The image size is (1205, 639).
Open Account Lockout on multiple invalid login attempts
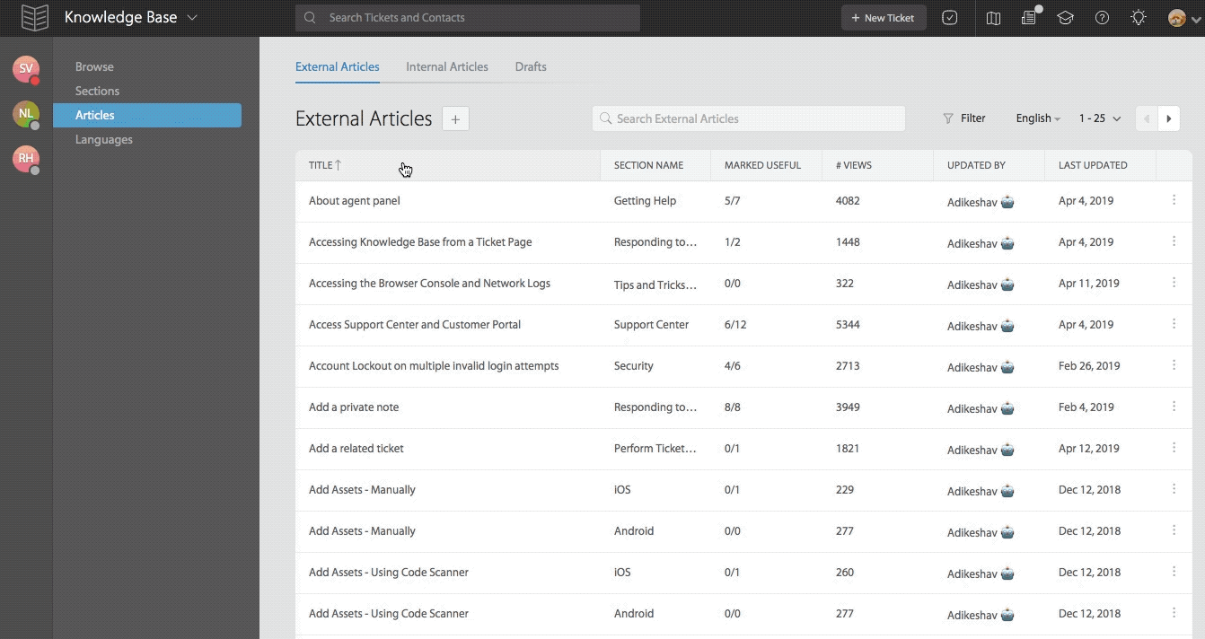tap(434, 366)
